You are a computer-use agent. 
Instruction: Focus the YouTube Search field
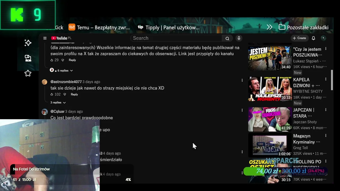pos(176,38)
